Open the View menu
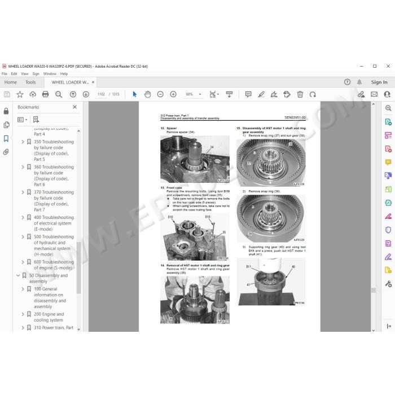 pyautogui.click(x=25, y=73)
